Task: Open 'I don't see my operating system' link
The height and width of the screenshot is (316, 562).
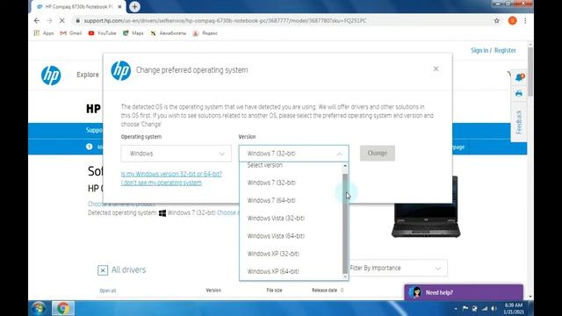Action: [x=162, y=183]
